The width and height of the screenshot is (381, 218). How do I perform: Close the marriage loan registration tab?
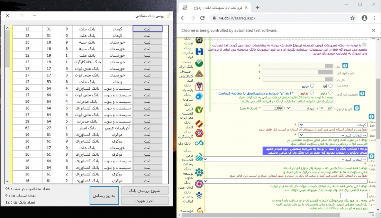coord(246,8)
